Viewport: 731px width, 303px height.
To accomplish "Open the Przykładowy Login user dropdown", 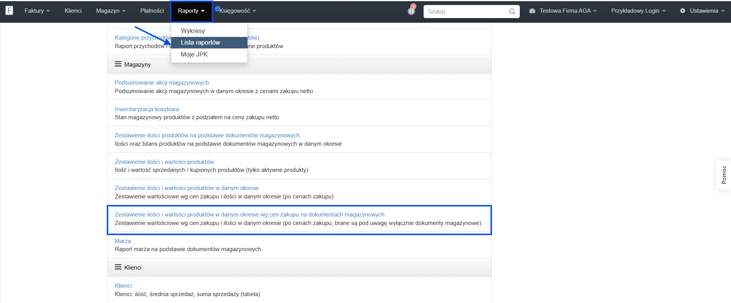I will pyautogui.click(x=638, y=11).
